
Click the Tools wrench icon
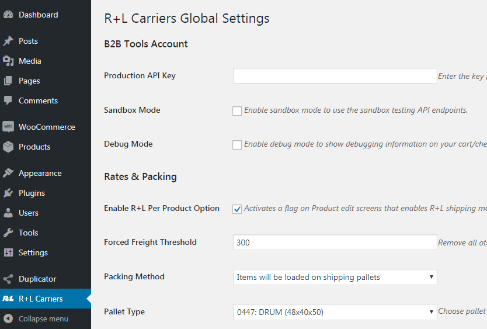[x=8, y=233]
